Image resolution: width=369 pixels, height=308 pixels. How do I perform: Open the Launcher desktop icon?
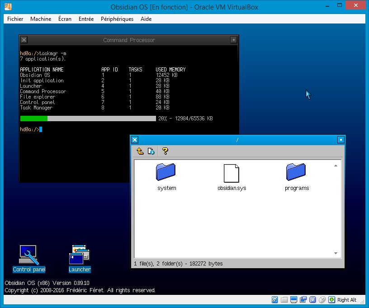(x=80, y=259)
